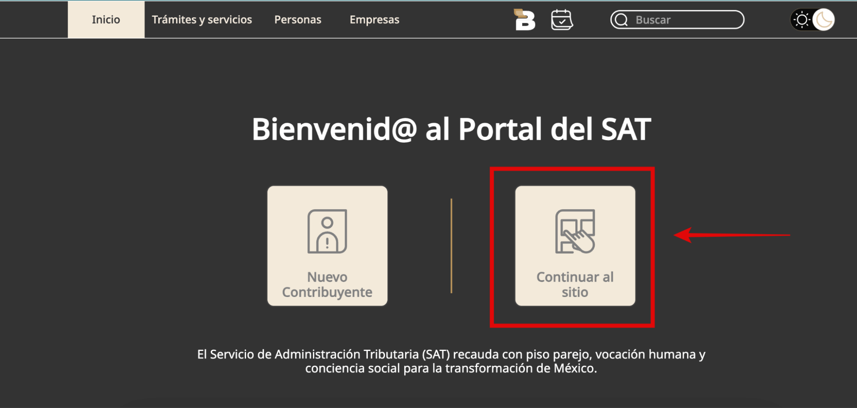Slide the theme toggle pill control
The height and width of the screenshot is (408, 857).
[812, 19]
